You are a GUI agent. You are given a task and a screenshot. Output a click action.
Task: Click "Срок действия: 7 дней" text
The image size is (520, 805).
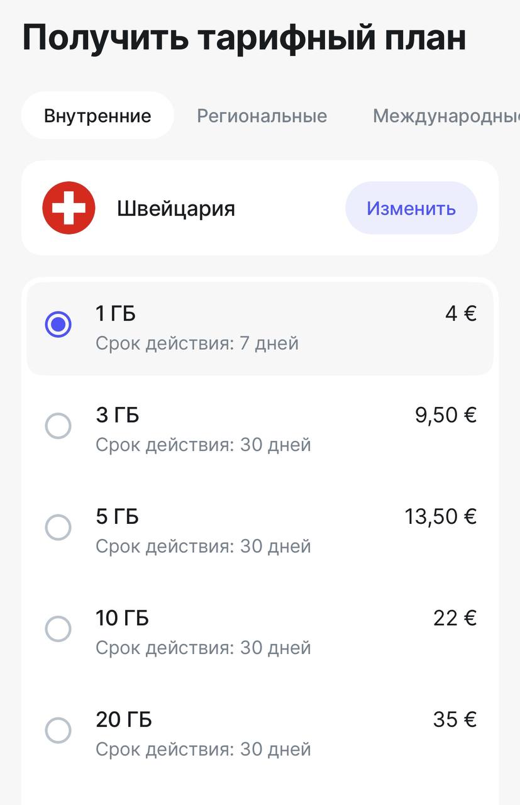(x=197, y=343)
